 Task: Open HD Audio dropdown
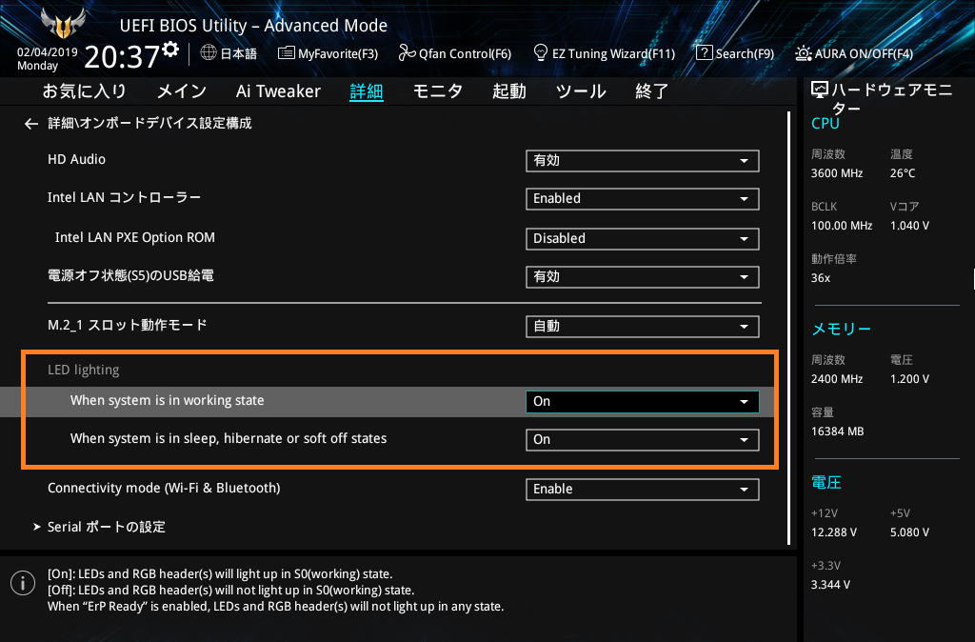click(x=643, y=160)
